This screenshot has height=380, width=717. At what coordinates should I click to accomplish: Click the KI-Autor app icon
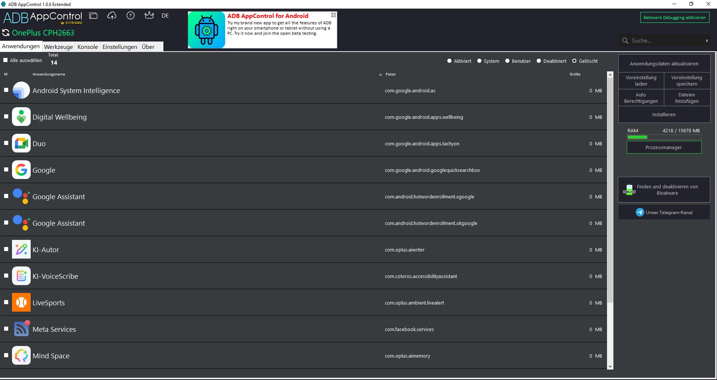pos(21,250)
